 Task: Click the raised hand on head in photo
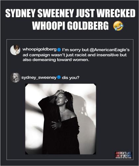60,92
